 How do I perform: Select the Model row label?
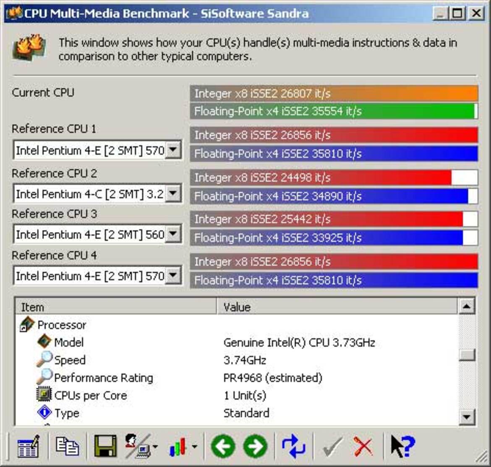click(69, 342)
